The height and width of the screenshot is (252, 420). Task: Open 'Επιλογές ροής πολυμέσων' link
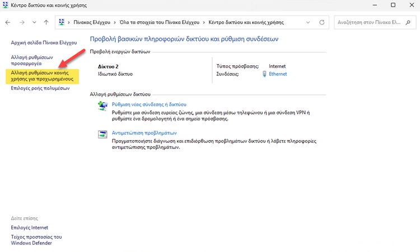click(x=40, y=88)
